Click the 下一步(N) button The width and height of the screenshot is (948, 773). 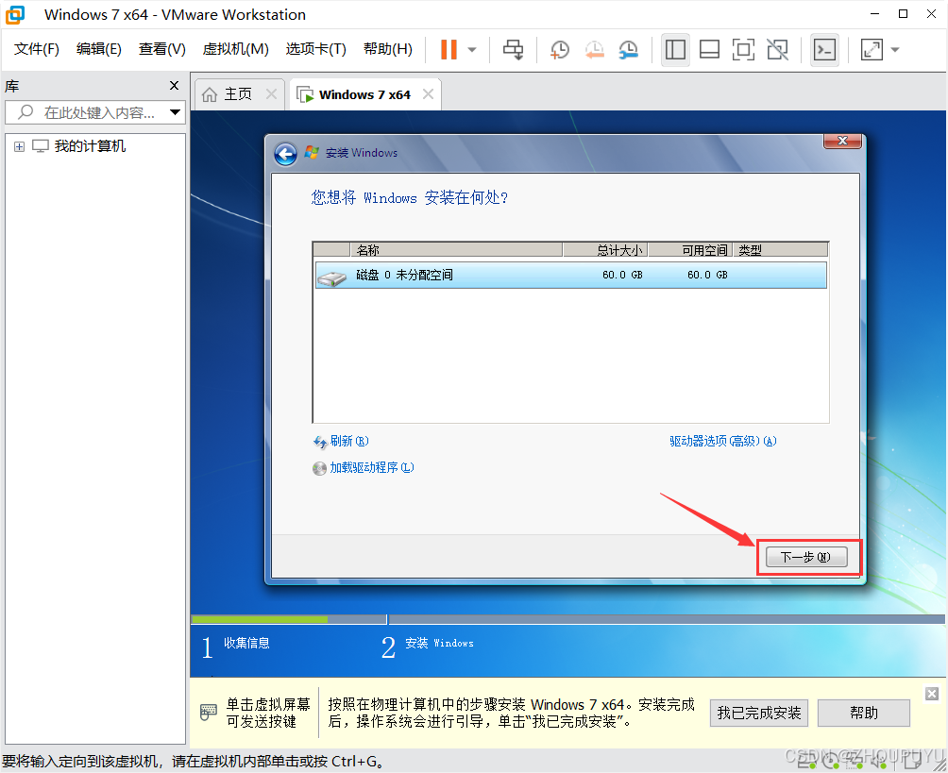(x=806, y=557)
